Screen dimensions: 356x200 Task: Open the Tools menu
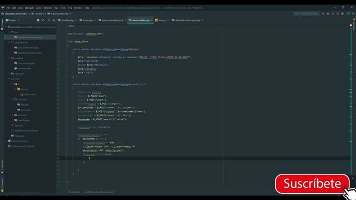tap(63, 8)
